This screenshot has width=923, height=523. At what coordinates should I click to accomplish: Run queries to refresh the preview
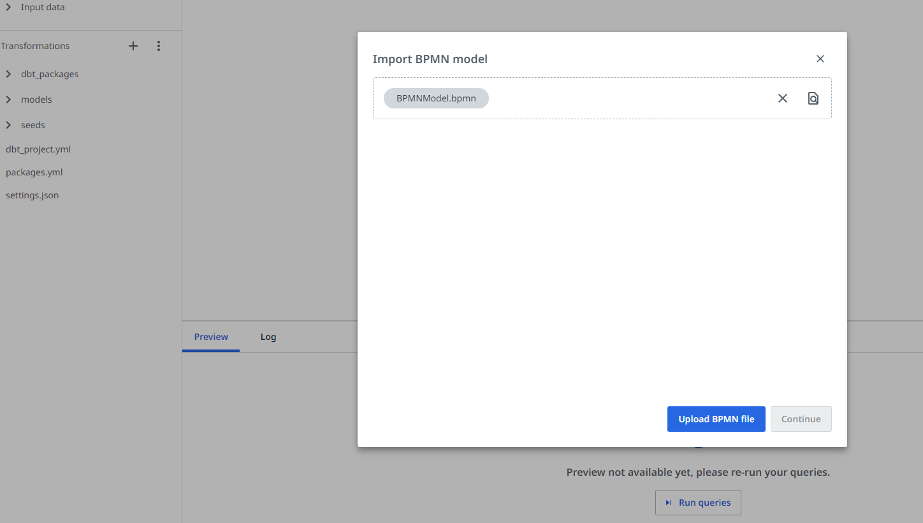pyautogui.click(x=698, y=503)
